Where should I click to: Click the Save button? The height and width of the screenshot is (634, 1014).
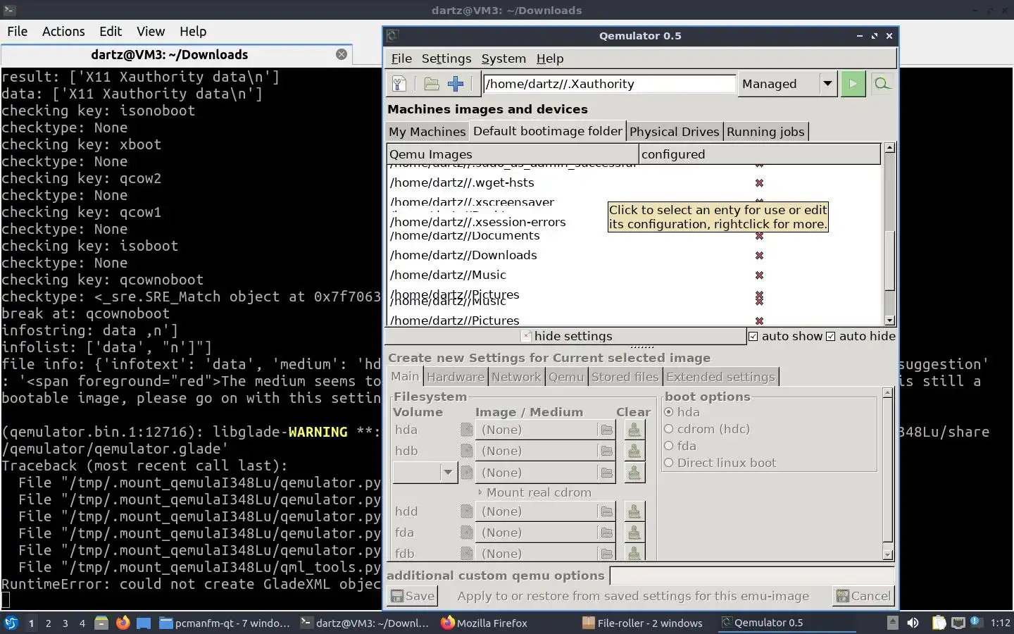pos(413,596)
